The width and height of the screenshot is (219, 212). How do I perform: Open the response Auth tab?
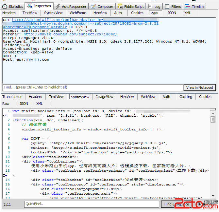click(x=166, y=97)
